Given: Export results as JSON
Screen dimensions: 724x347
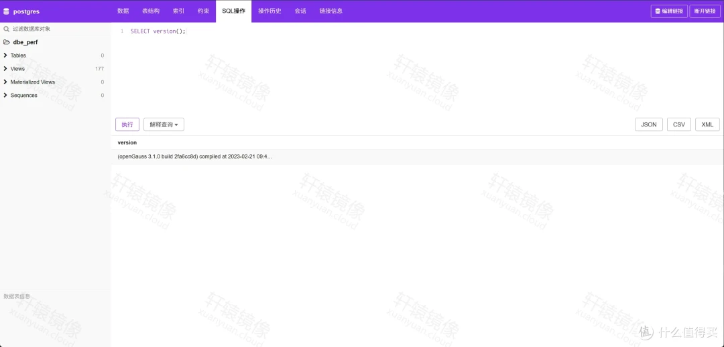Looking at the screenshot, I should pyautogui.click(x=649, y=125).
